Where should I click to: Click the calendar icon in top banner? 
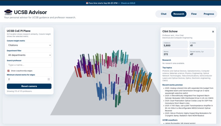point(87,3)
